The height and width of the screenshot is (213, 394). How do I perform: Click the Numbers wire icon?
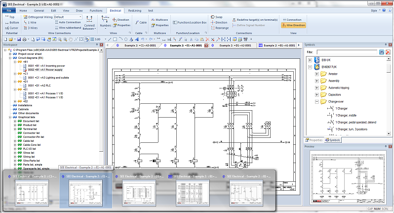coord(105,21)
